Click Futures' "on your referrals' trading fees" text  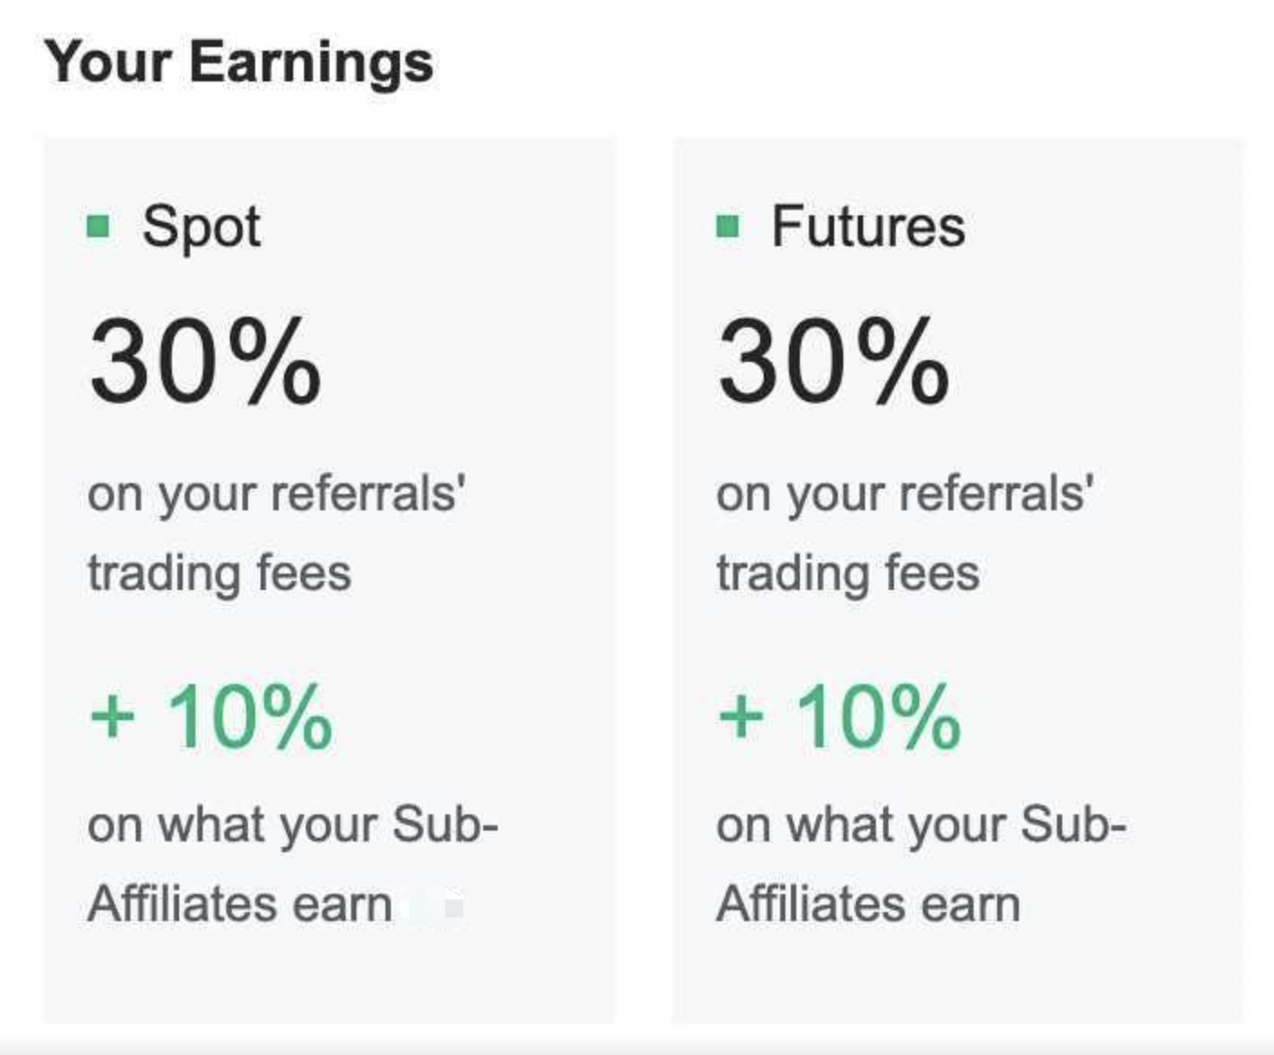[903, 533]
